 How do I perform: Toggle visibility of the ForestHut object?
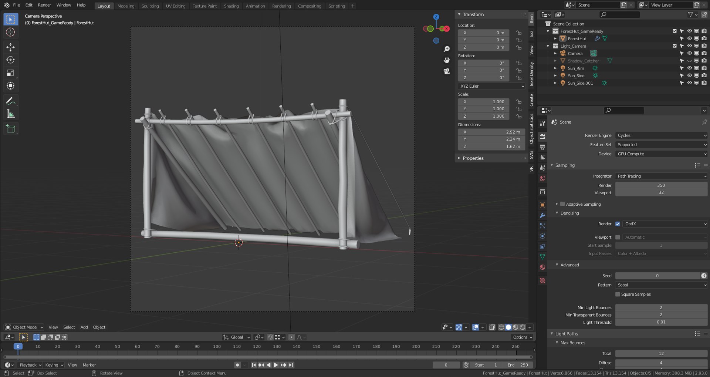pos(689,38)
